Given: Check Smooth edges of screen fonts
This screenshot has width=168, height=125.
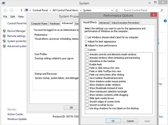Looking at the screenshot, I should point(87,101).
